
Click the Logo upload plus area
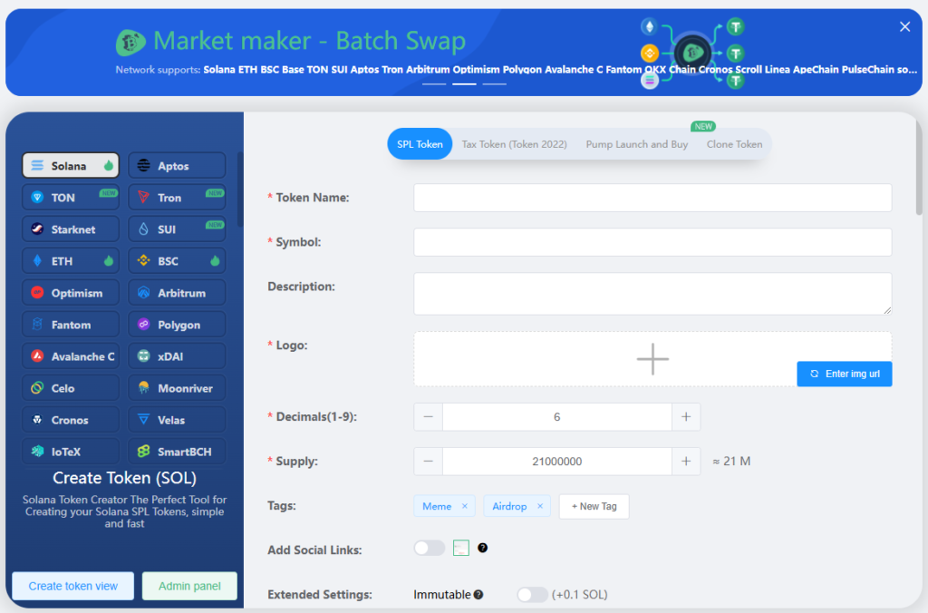(652, 359)
